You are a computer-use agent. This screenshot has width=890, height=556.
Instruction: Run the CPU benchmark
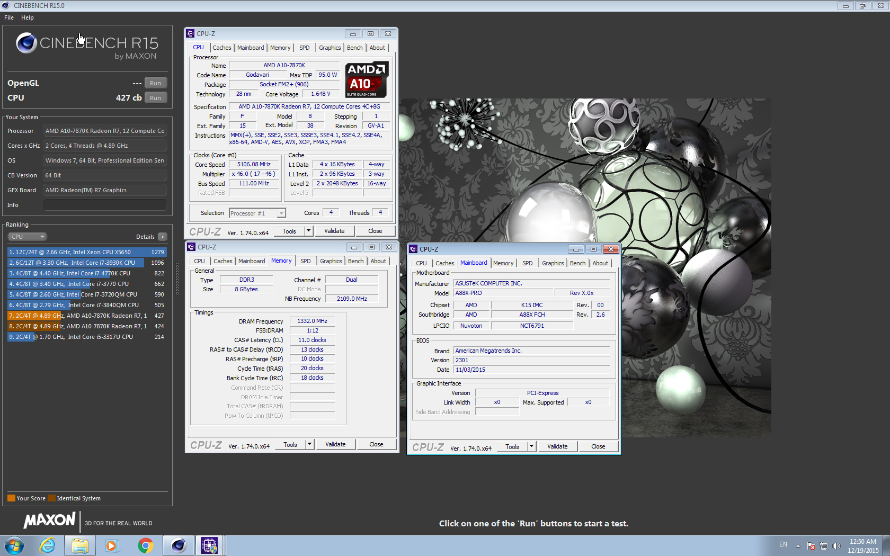[155, 98]
